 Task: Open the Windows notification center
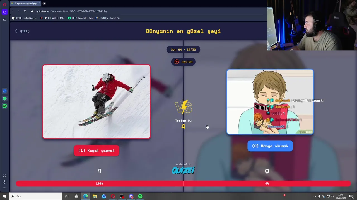tap(351, 196)
